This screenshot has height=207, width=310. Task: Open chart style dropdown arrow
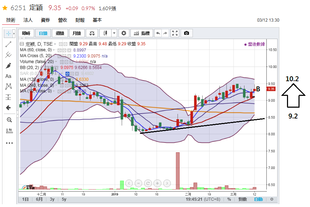(x=114, y=33)
